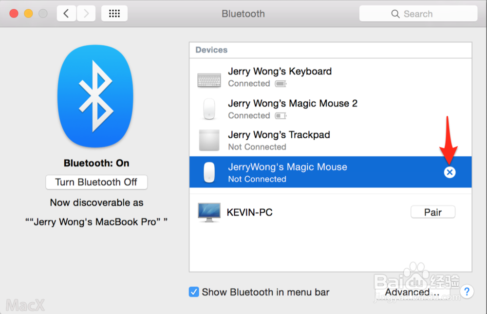The height and width of the screenshot is (314, 487).
Task: Click the large Bluetooth logo
Action: tap(95, 96)
